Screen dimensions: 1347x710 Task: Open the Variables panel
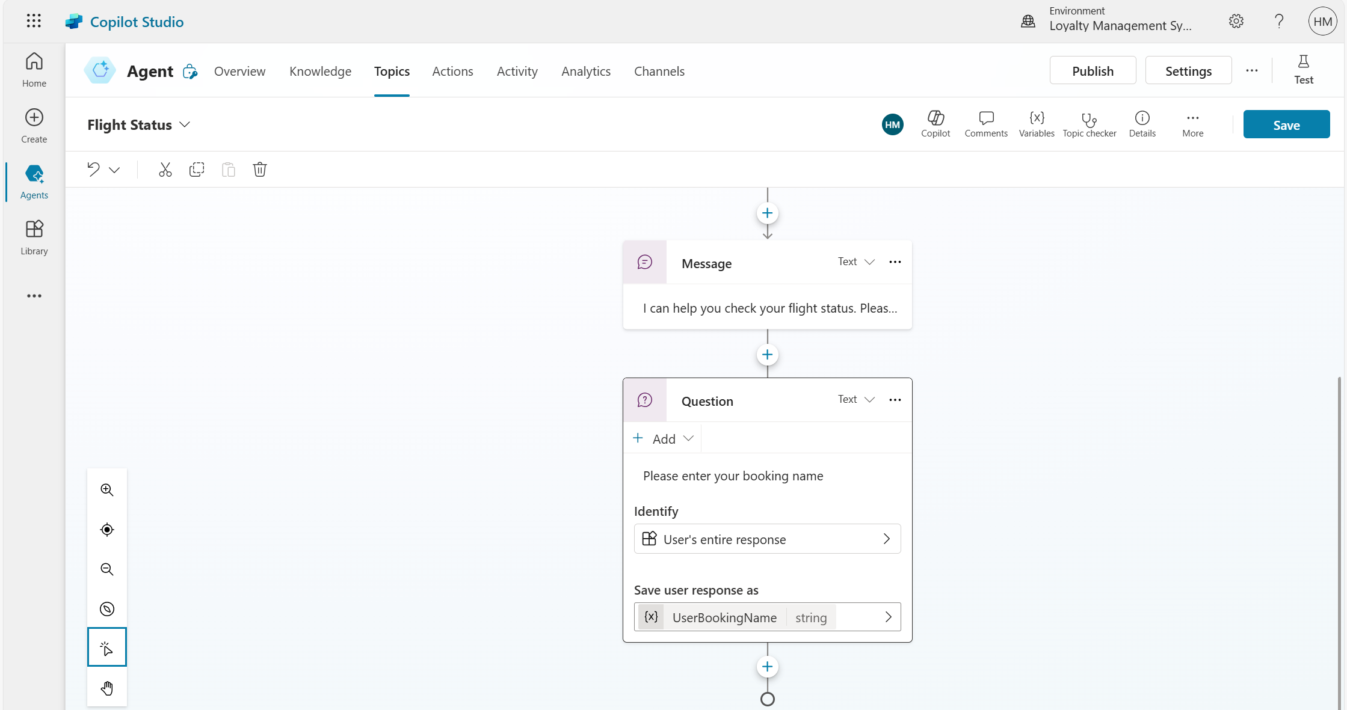1036,124
